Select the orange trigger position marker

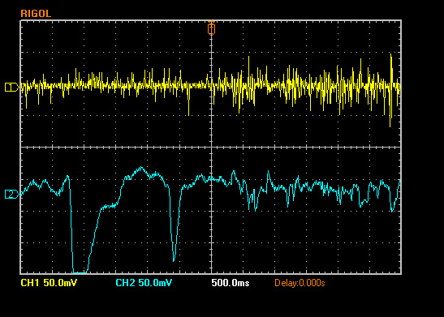click(x=211, y=28)
